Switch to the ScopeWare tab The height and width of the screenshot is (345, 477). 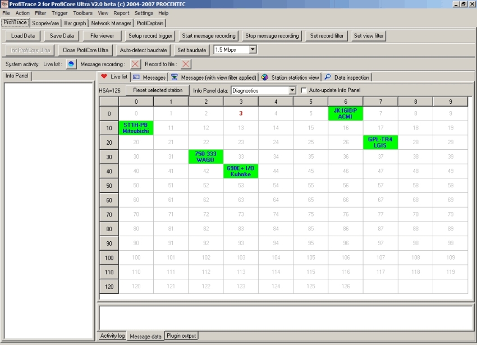[x=45, y=23]
